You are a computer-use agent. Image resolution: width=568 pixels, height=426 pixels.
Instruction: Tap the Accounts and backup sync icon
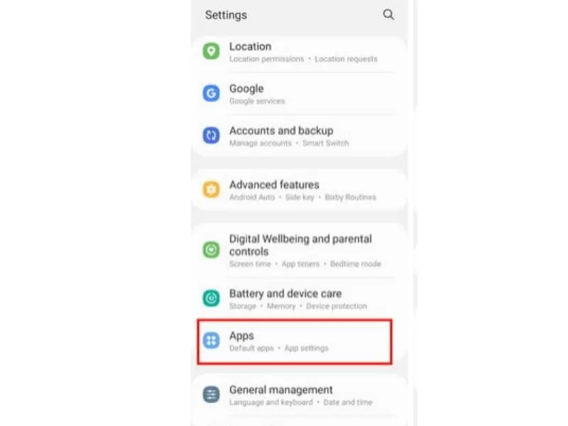pyautogui.click(x=211, y=136)
